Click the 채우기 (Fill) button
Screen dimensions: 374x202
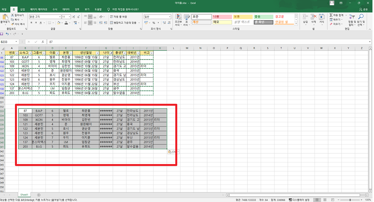tap(336, 19)
